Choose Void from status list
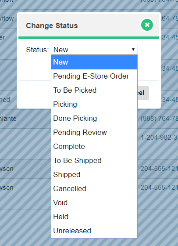 tap(94, 203)
